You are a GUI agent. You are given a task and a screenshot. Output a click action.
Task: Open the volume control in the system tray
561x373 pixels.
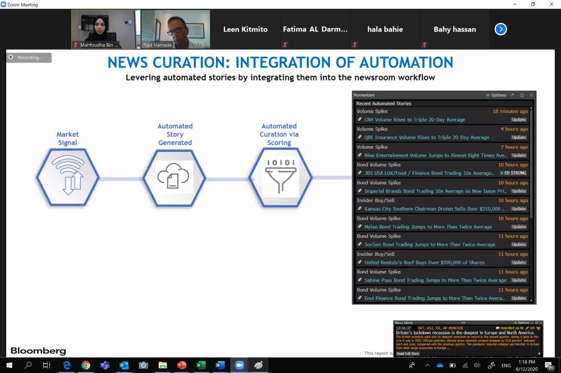coord(477,365)
